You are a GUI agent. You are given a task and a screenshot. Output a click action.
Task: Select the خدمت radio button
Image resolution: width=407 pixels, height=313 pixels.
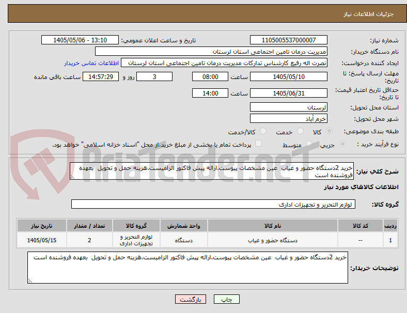(300, 131)
